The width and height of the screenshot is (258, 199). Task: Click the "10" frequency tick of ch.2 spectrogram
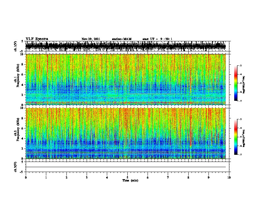pyautogui.click(x=22, y=108)
